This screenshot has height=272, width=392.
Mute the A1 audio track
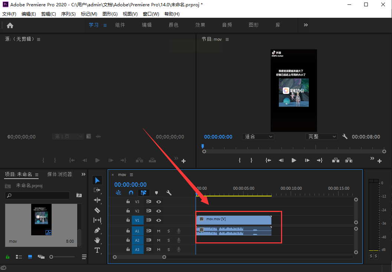click(x=159, y=230)
